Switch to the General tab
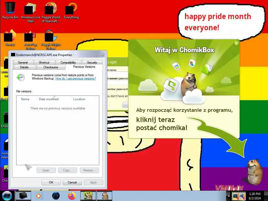This screenshot has height=201, width=268. (23, 62)
